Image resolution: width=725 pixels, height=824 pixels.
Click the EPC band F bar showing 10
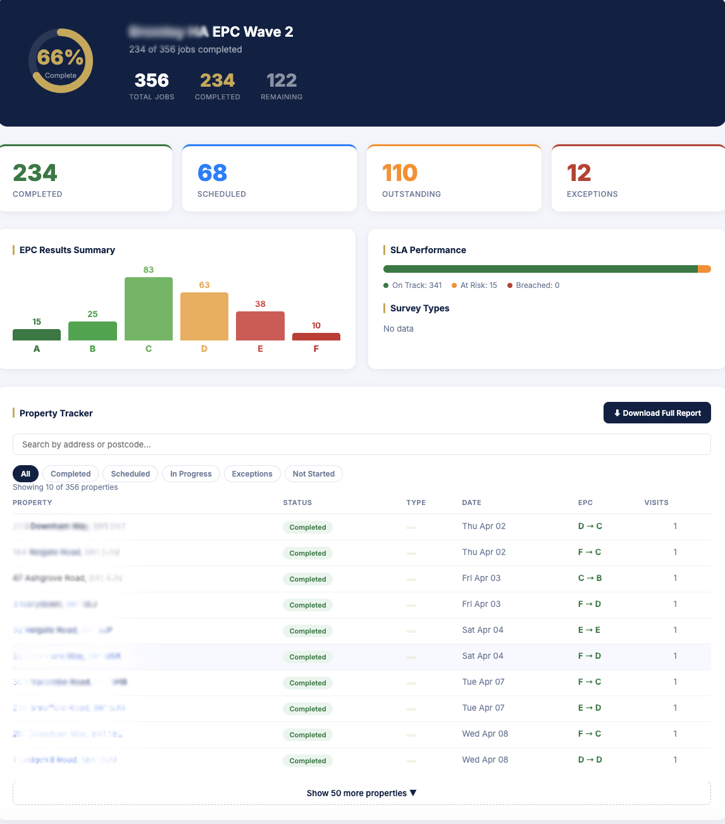(x=316, y=337)
